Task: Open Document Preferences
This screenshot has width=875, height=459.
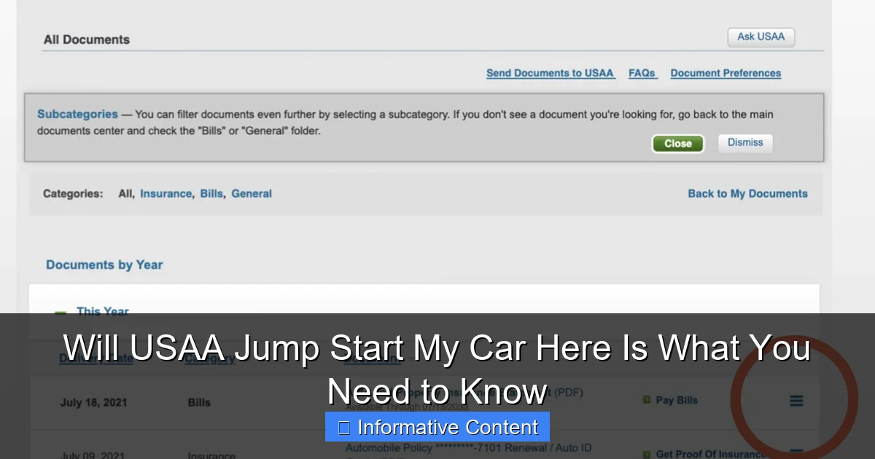Action: pyautogui.click(x=725, y=73)
